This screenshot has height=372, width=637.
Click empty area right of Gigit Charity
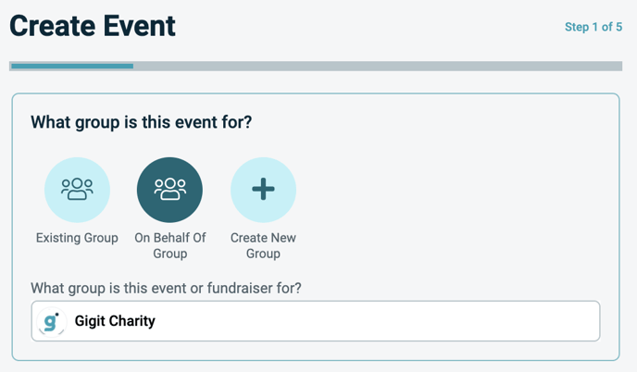(378, 321)
